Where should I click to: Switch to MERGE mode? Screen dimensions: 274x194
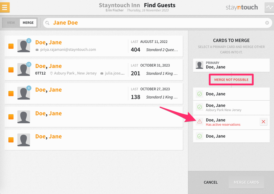pyautogui.click(x=28, y=23)
